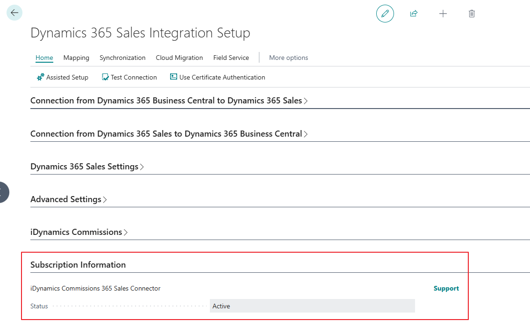Show More options
This screenshot has height=328, width=530.
click(289, 58)
